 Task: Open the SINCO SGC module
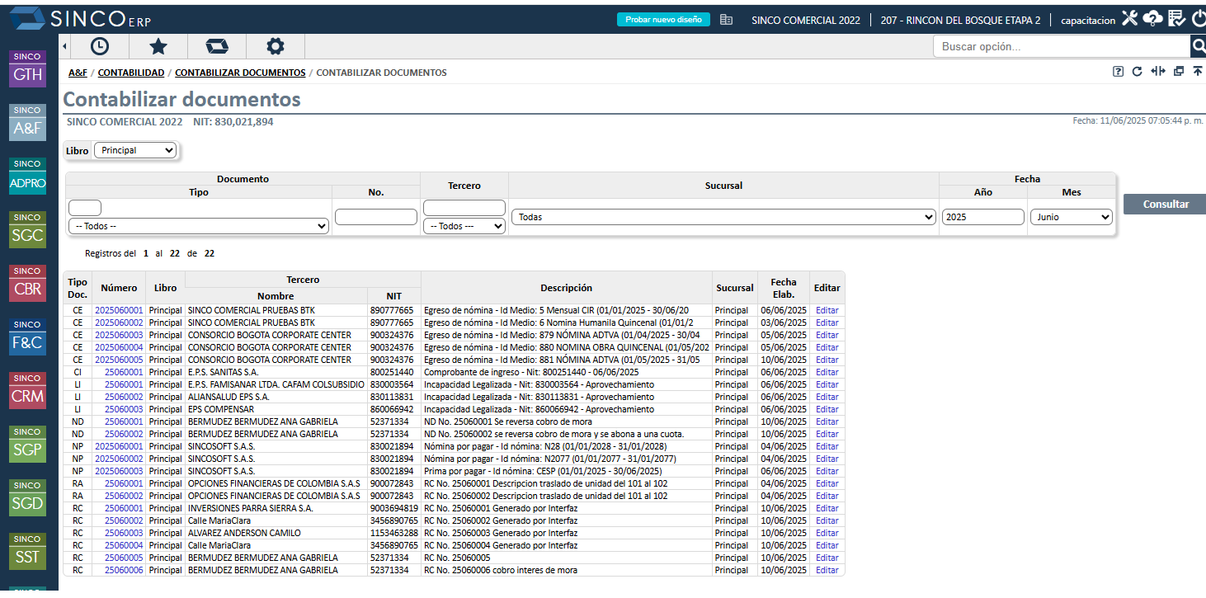coord(27,229)
